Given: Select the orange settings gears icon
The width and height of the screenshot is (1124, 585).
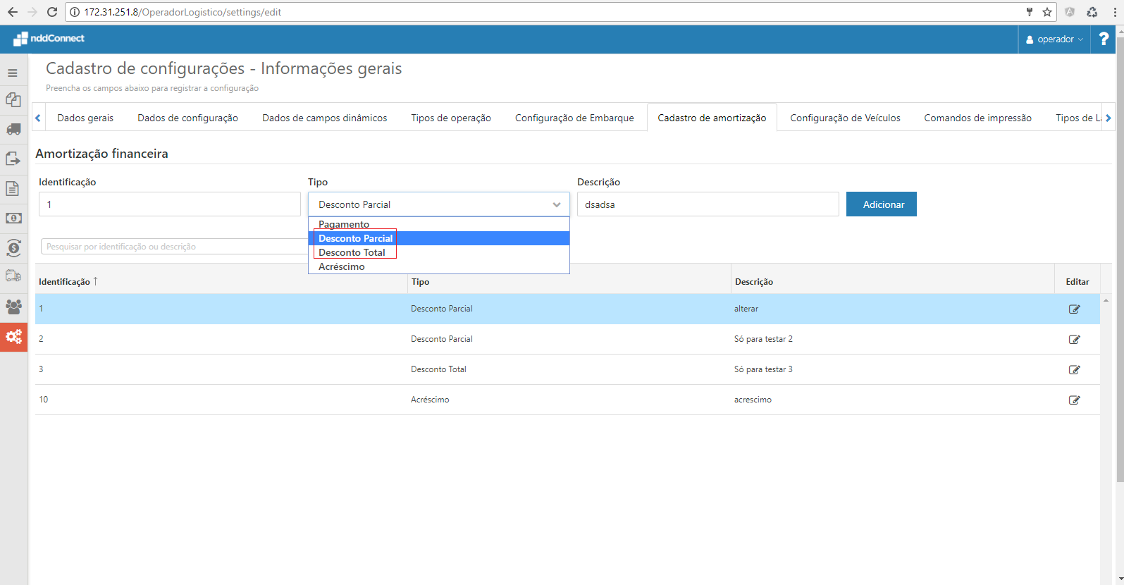Looking at the screenshot, I should tap(13, 337).
